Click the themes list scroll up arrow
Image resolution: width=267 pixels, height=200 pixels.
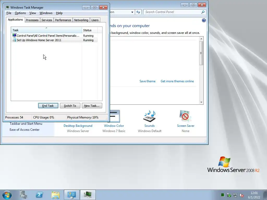[201, 39]
